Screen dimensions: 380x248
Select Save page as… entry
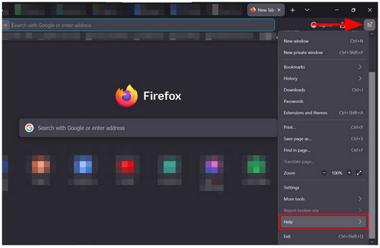(x=323, y=139)
